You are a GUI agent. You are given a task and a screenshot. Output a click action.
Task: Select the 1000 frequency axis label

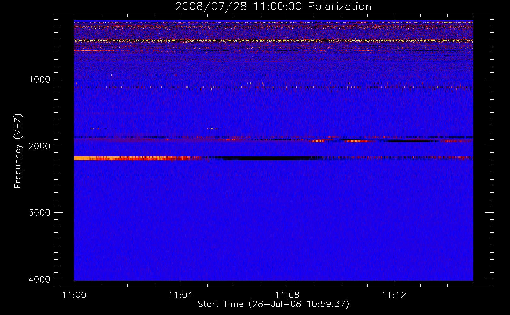tap(39, 79)
